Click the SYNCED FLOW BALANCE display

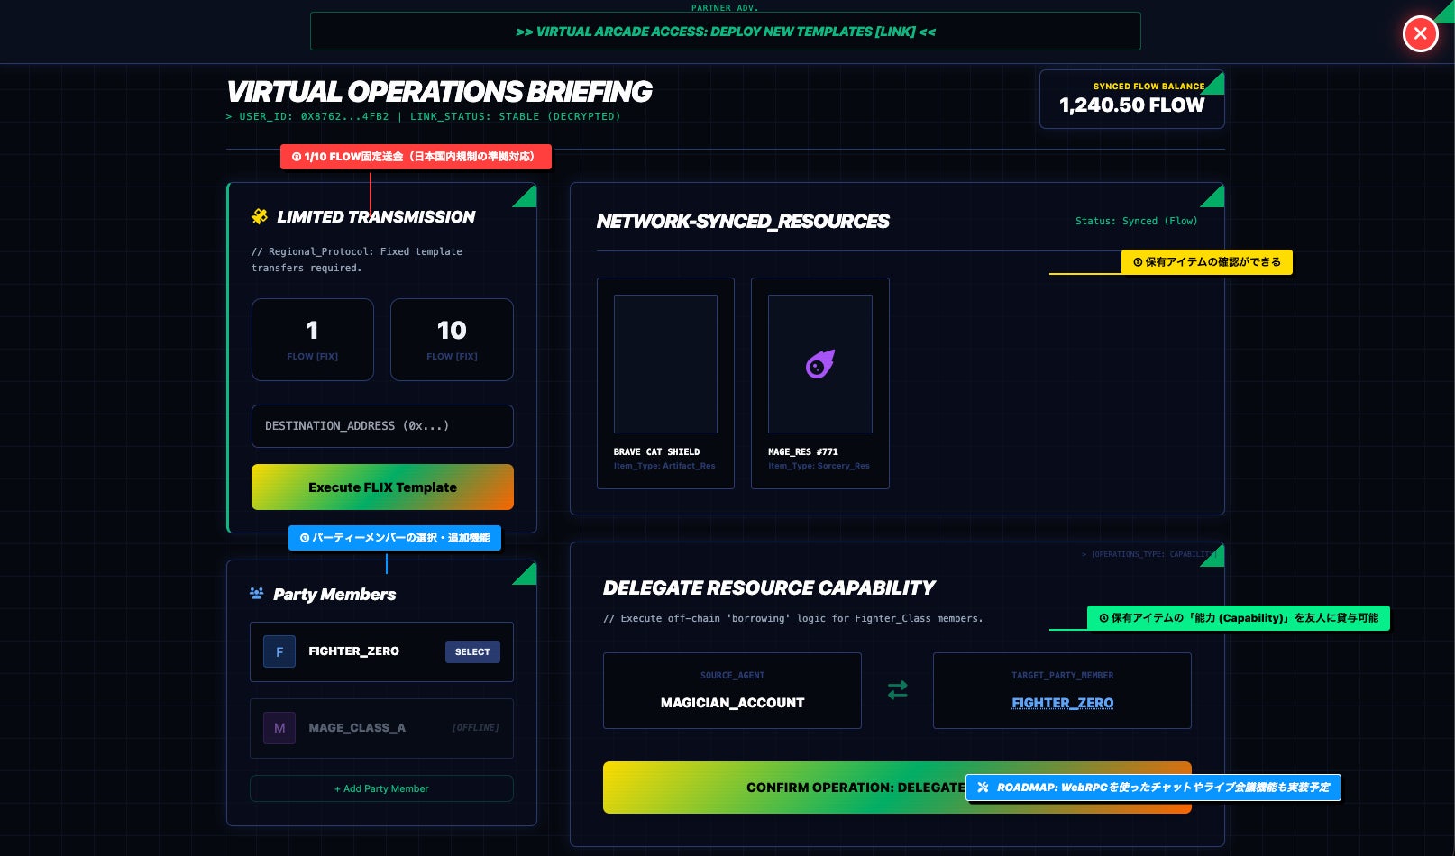1131,99
